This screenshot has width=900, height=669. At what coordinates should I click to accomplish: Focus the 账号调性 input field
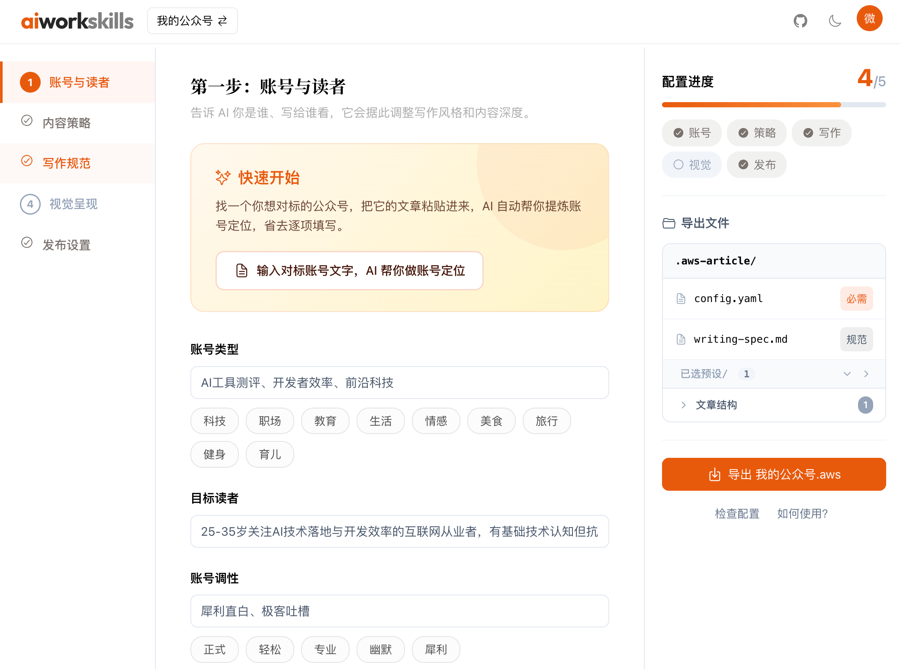coord(400,611)
